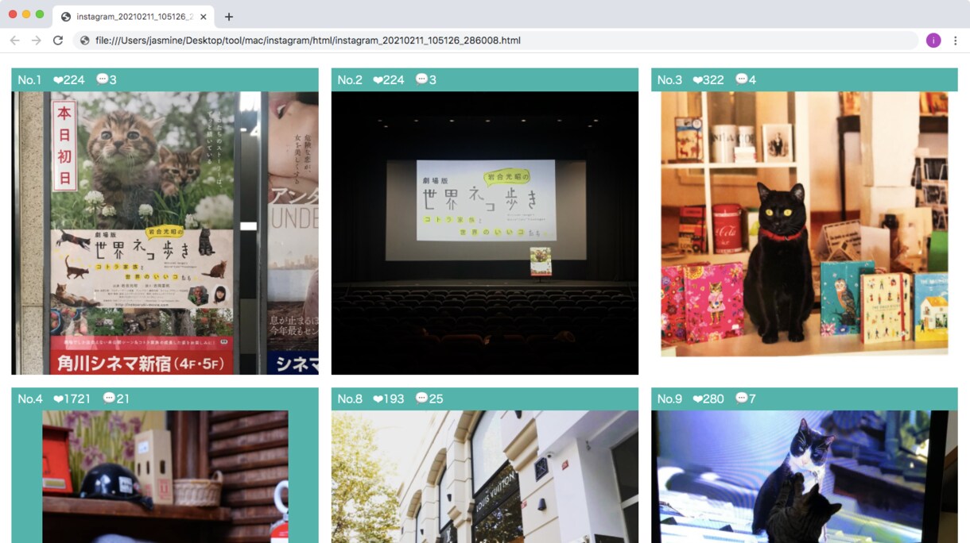The image size is (970, 543).
Task: Open the black helmet shelf photo in No.4
Action: [x=165, y=476]
